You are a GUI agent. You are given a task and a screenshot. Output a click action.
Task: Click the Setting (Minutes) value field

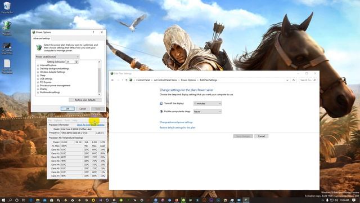point(70,61)
